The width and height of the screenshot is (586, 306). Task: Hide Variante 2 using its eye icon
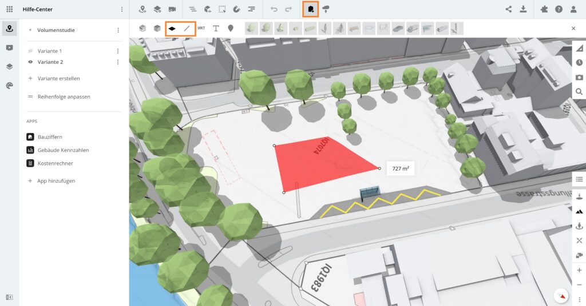pyautogui.click(x=30, y=62)
